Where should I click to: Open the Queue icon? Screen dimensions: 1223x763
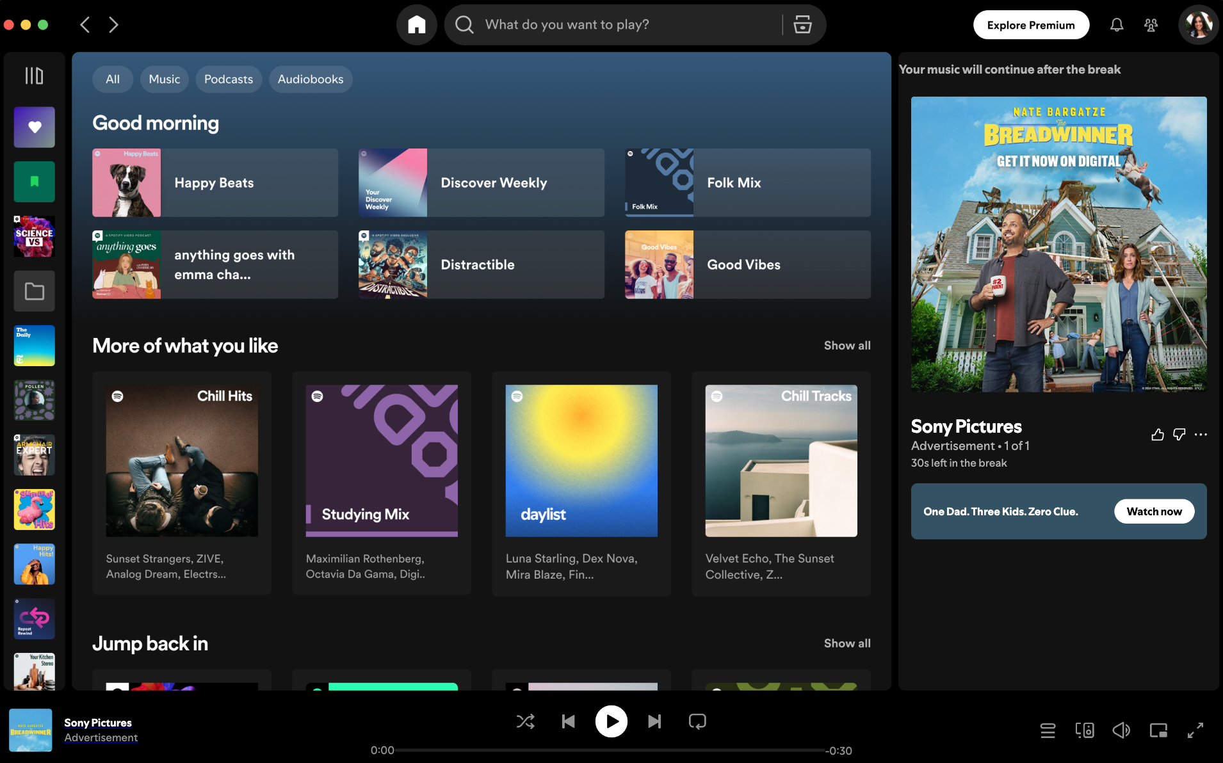tap(1048, 730)
